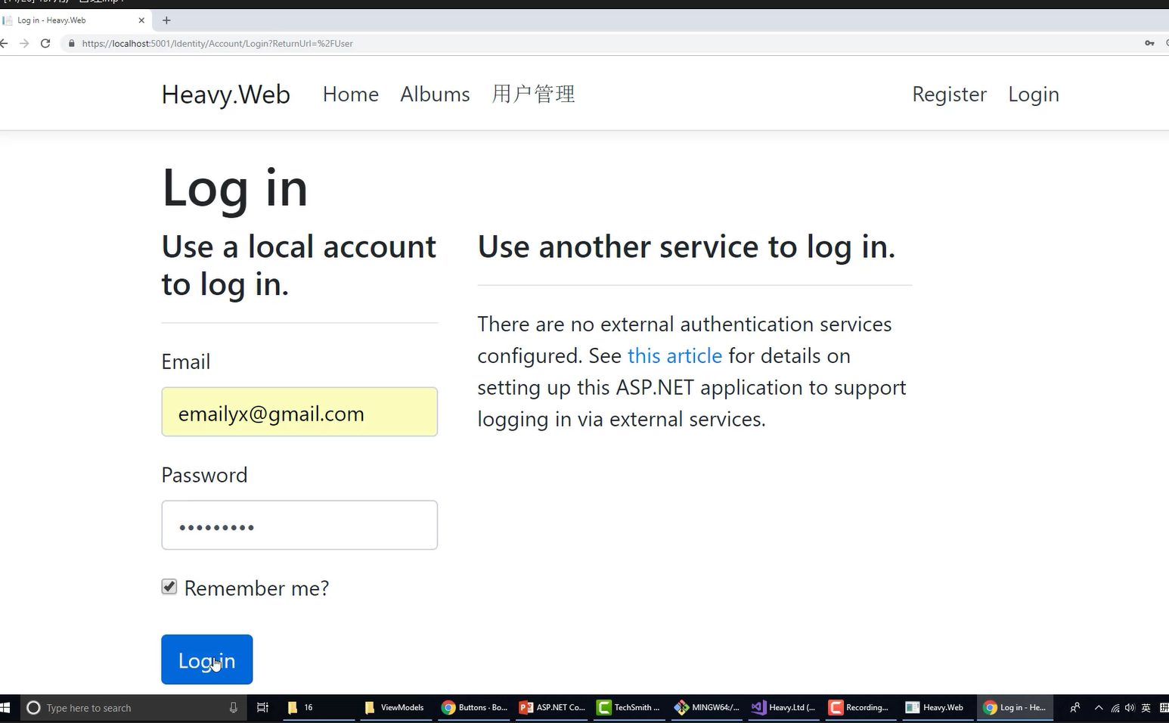
Task: Switch to MINGW64 terminal taskbar item
Action: [x=707, y=708]
